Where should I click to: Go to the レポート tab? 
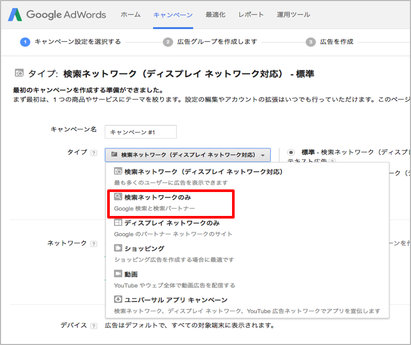coord(251,15)
